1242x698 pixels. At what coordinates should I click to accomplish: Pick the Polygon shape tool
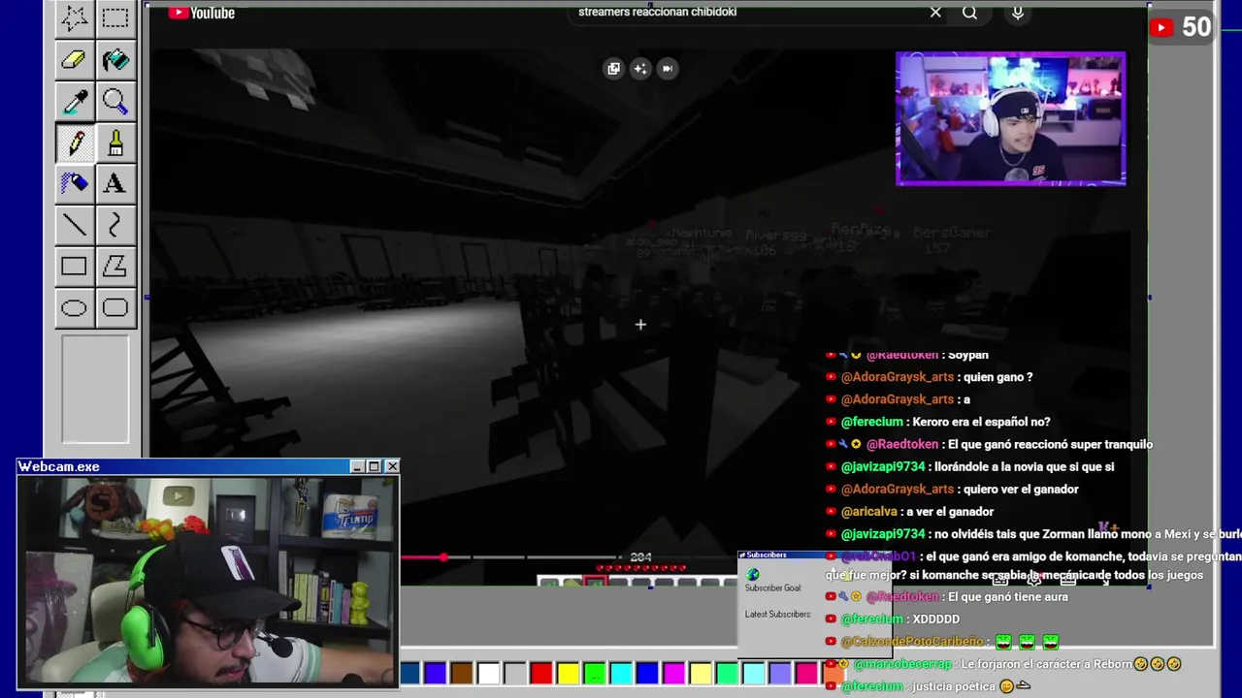[x=115, y=267]
